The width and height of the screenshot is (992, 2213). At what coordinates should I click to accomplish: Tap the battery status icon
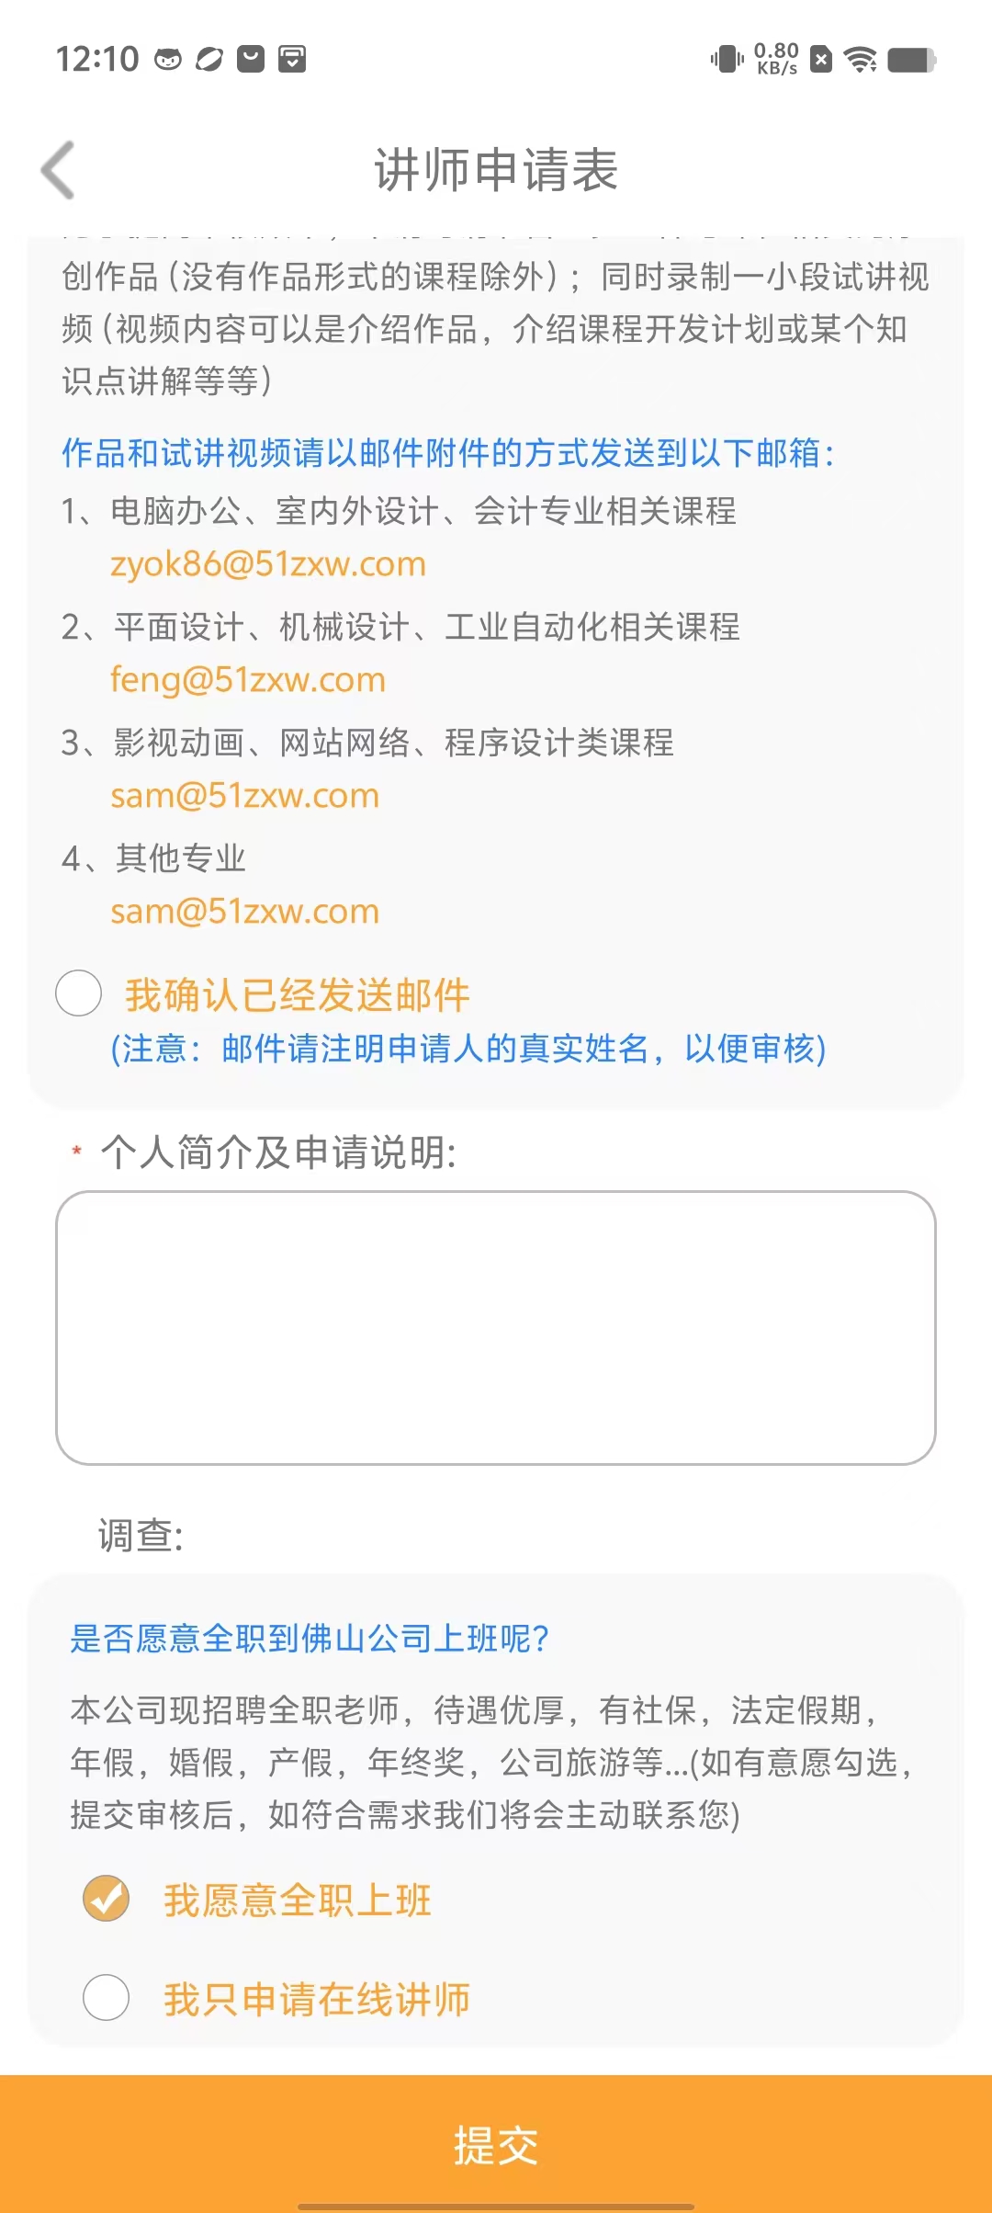point(912,60)
